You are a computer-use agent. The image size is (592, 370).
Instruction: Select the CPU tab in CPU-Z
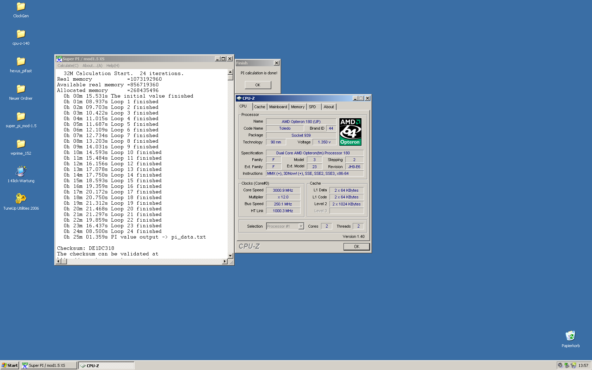(x=245, y=106)
